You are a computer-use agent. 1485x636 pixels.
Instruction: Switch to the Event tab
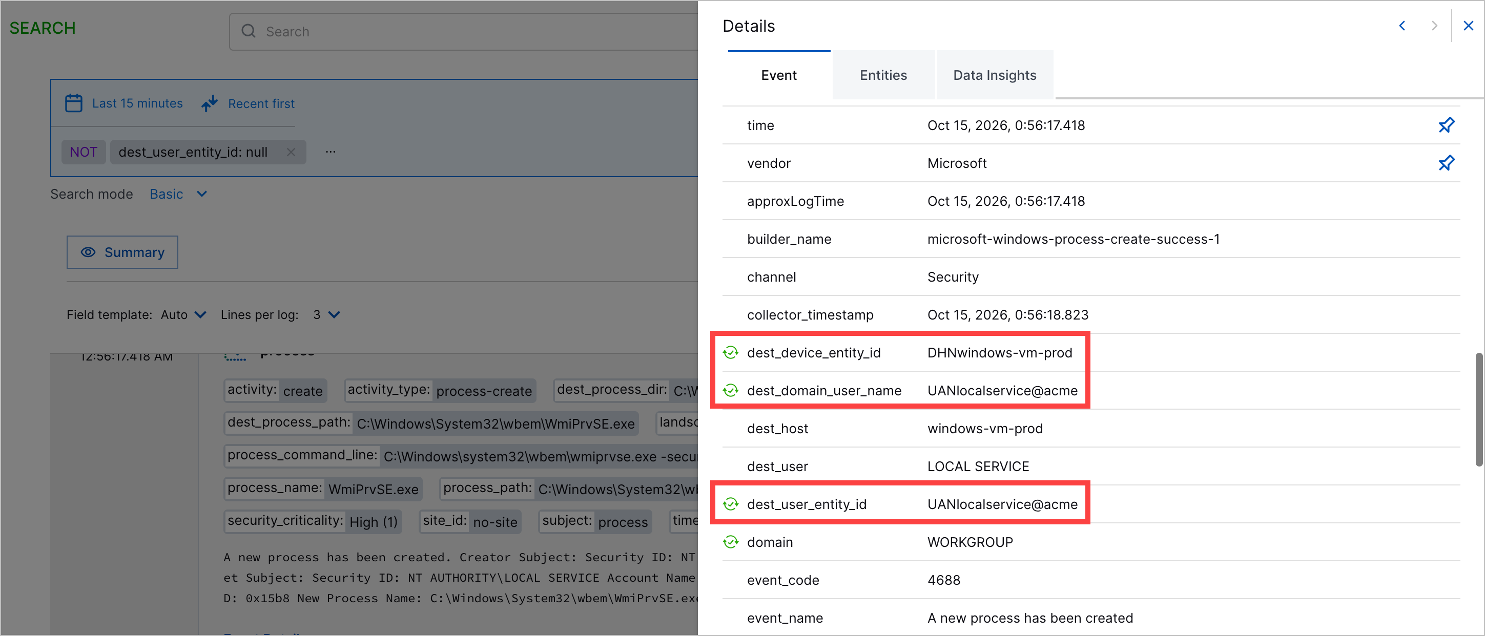[779, 75]
